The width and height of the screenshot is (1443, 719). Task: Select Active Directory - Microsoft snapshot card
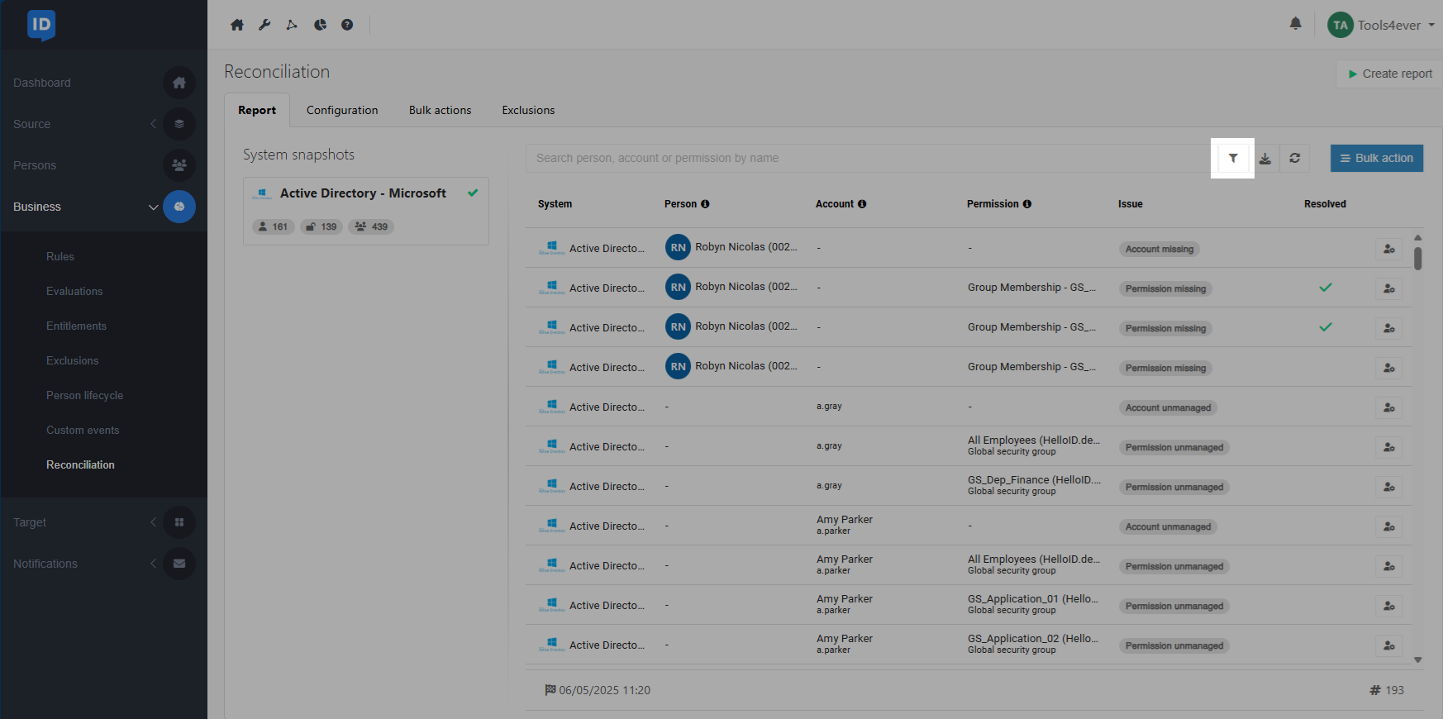[x=366, y=211]
